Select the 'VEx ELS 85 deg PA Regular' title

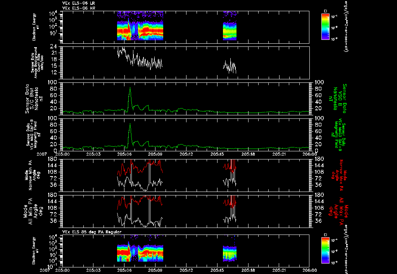pos(92,232)
